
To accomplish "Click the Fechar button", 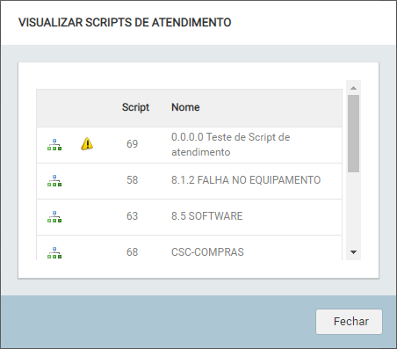I will coord(349,322).
